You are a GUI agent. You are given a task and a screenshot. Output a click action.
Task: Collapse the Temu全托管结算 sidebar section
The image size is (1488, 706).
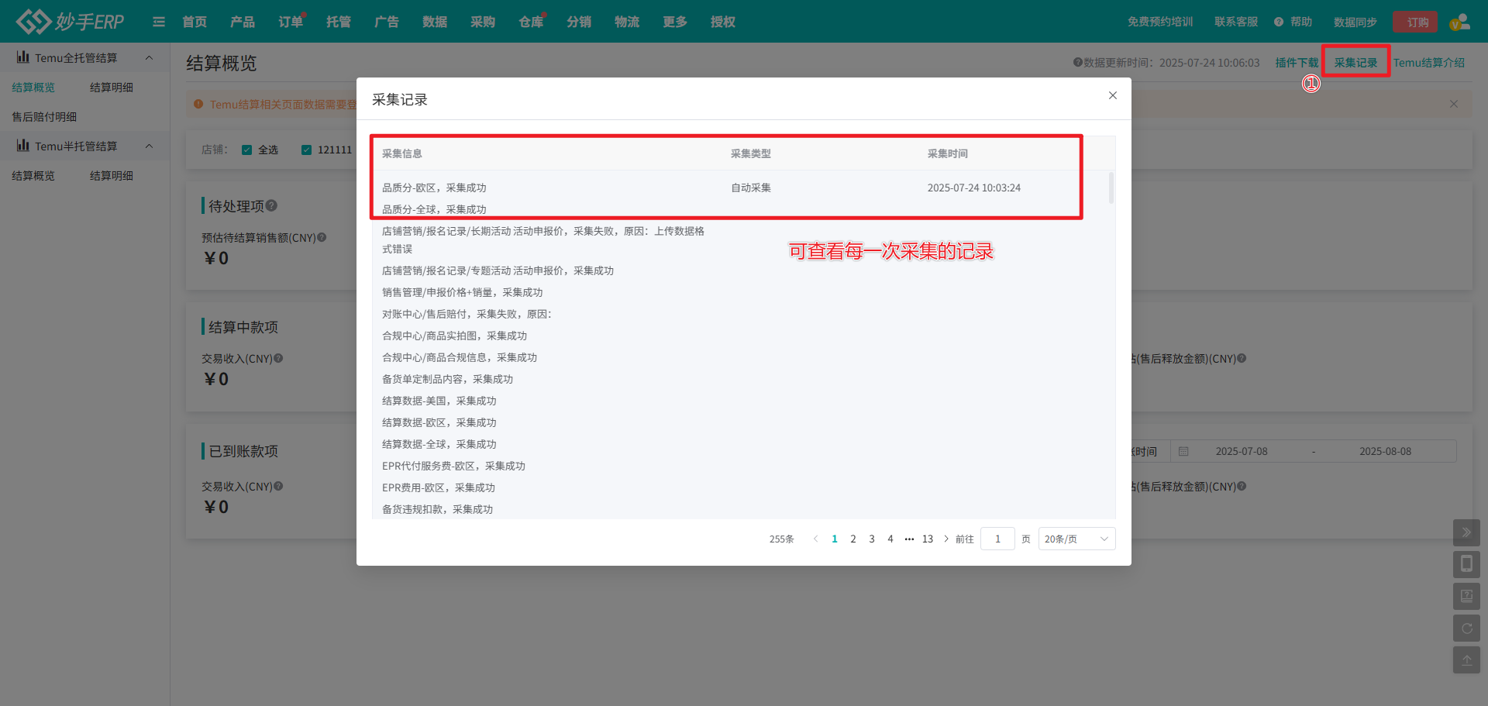click(x=149, y=58)
